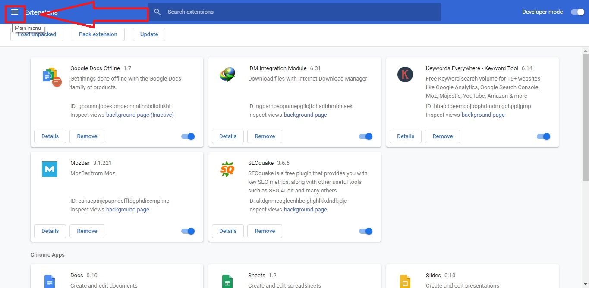Click the IDM Integration Module title text
The height and width of the screenshot is (288, 589).
(x=277, y=68)
